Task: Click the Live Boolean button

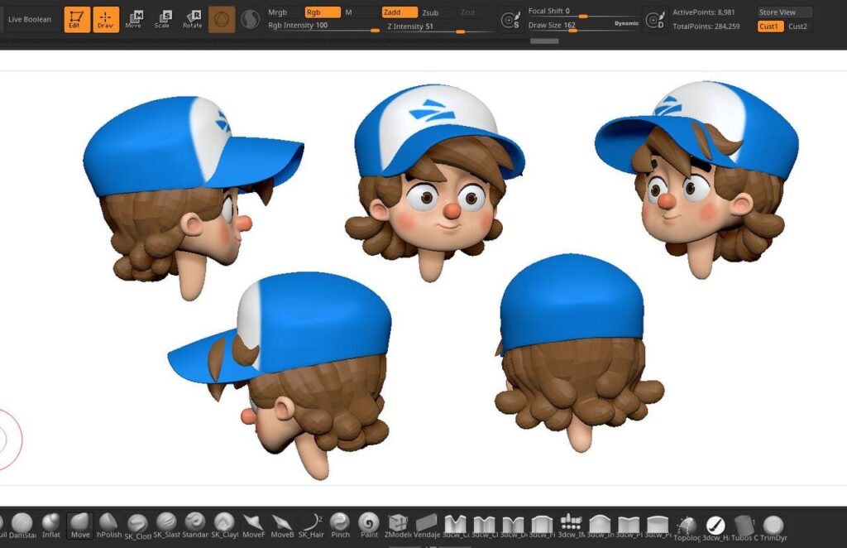Action: [x=30, y=19]
